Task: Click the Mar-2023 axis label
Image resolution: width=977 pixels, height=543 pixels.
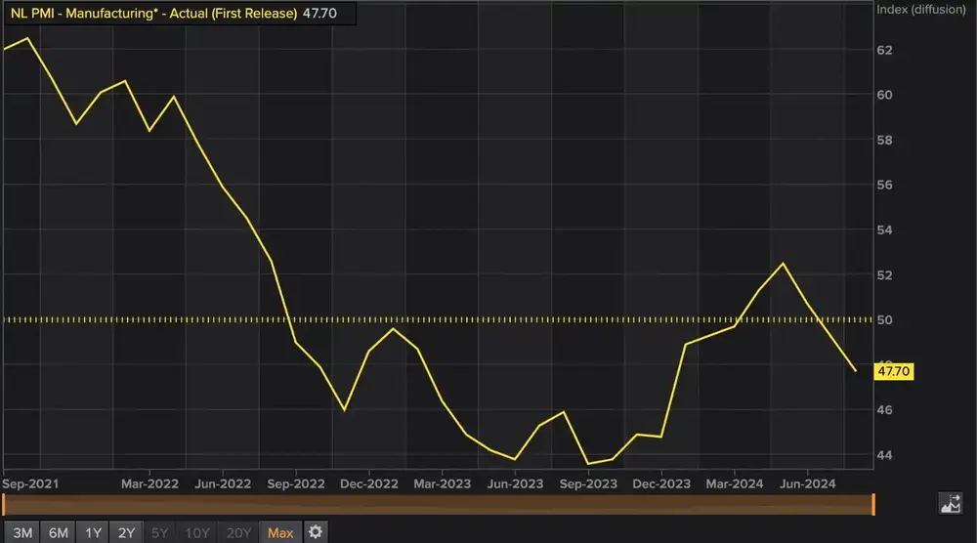Action: click(443, 483)
